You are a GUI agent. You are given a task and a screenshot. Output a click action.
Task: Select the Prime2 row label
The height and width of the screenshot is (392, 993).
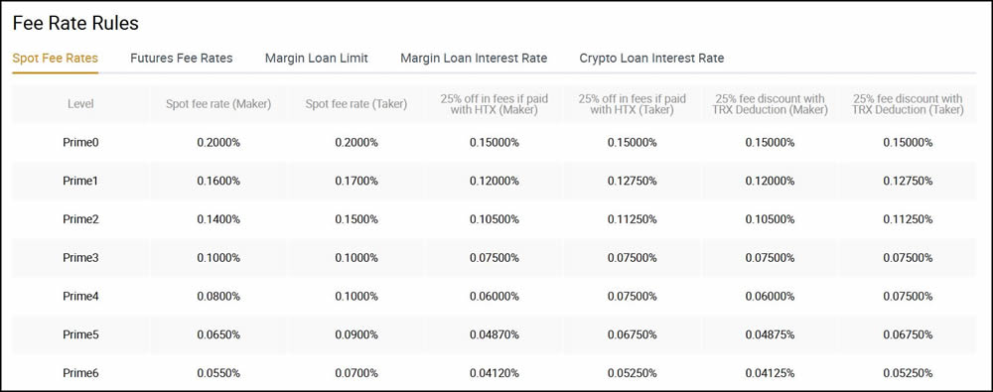pyautogui.click(x=80, y=219)
